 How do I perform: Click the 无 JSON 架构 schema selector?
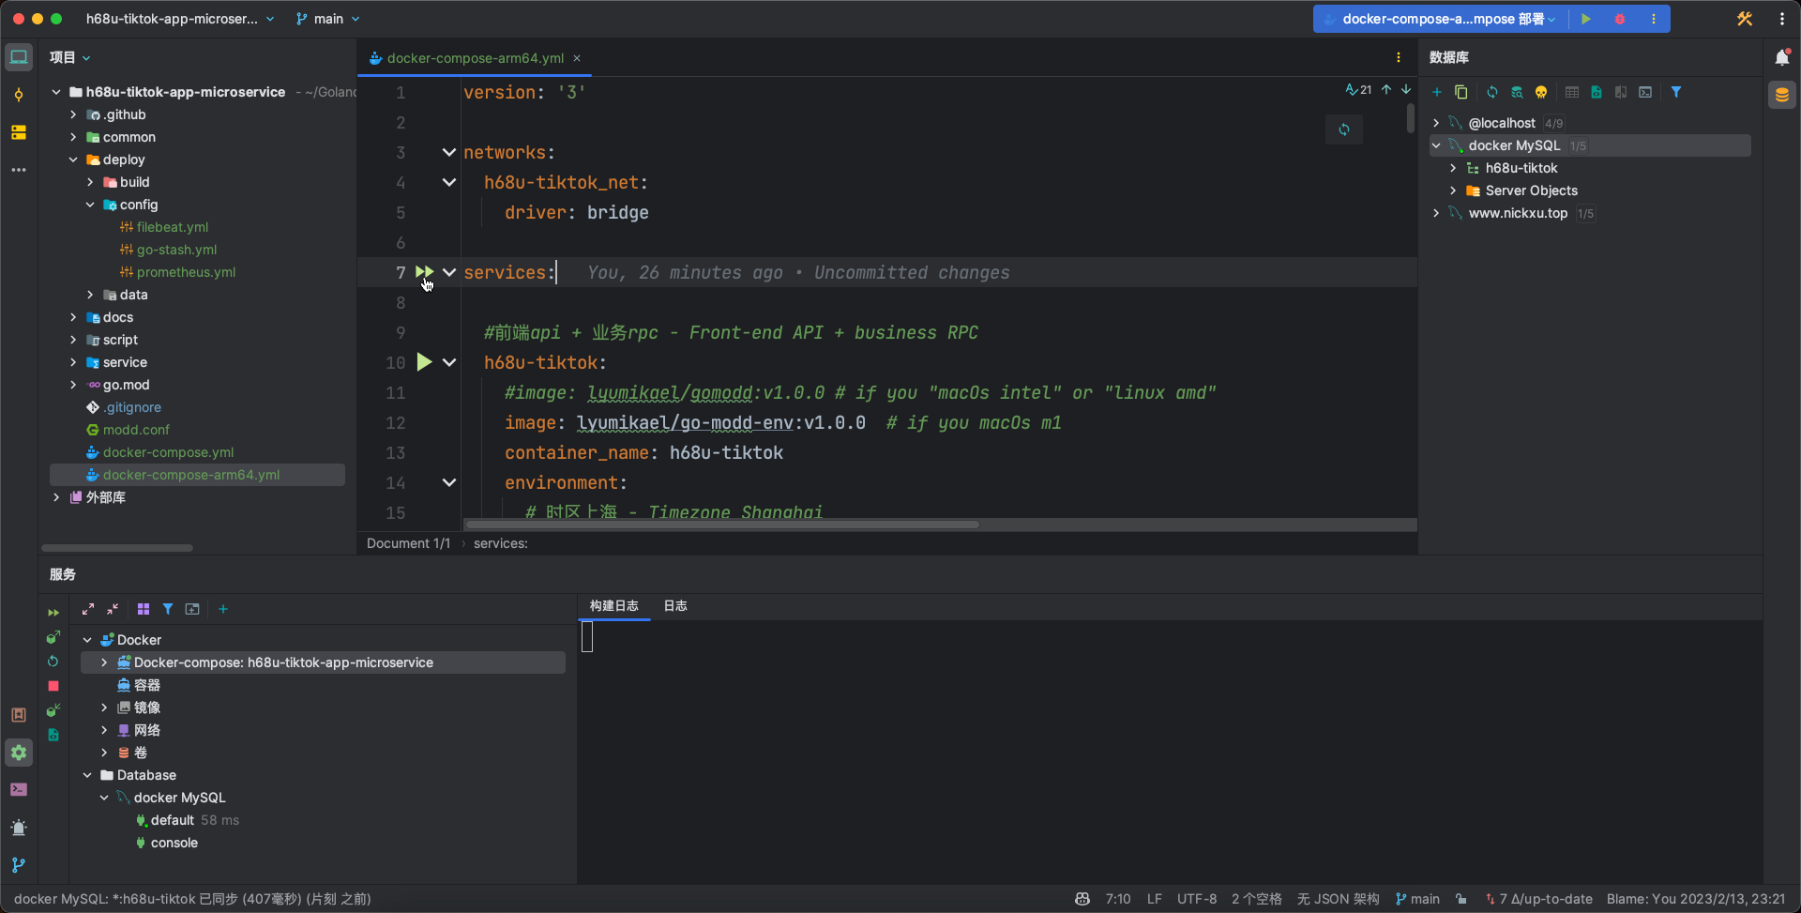pyautogui.click(x=1339, y=899)
